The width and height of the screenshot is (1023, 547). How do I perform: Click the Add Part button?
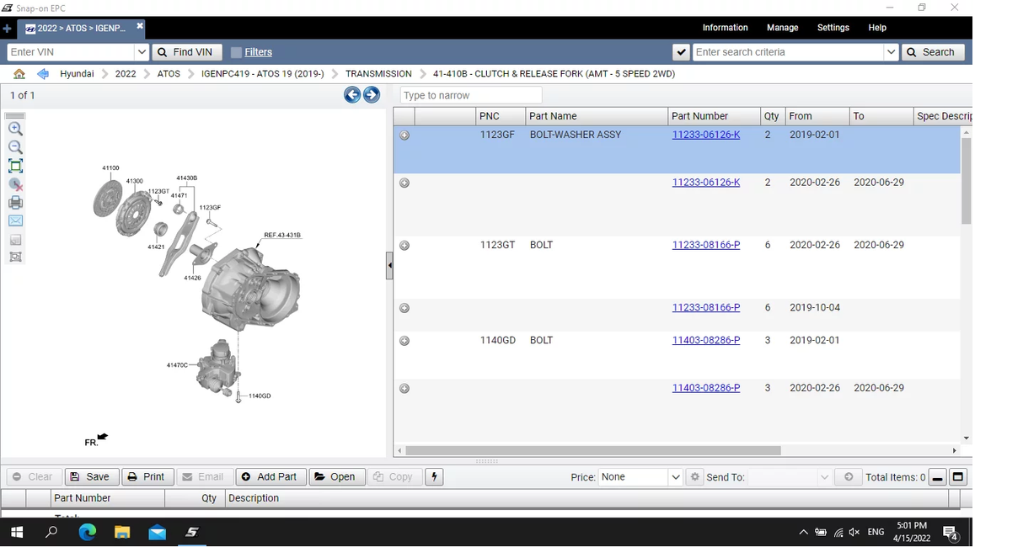point(270,477)
